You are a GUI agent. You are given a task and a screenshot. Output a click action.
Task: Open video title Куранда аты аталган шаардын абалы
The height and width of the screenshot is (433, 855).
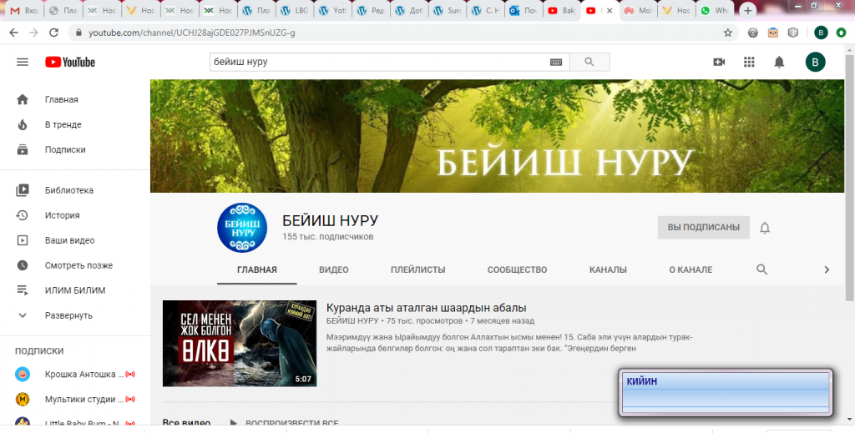pyautogui.click(x=426, y=308)
